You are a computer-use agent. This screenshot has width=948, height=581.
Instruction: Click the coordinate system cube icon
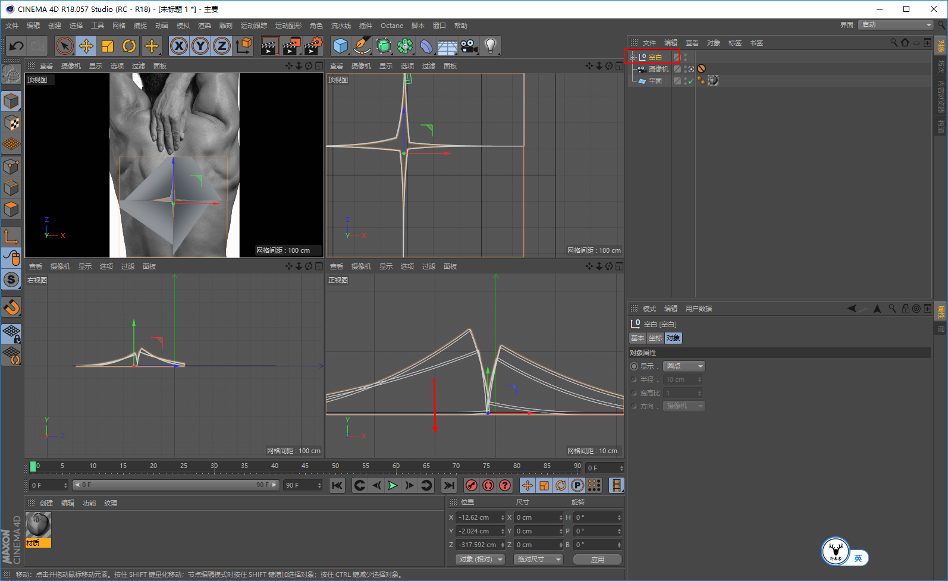(x=243, y=46)
